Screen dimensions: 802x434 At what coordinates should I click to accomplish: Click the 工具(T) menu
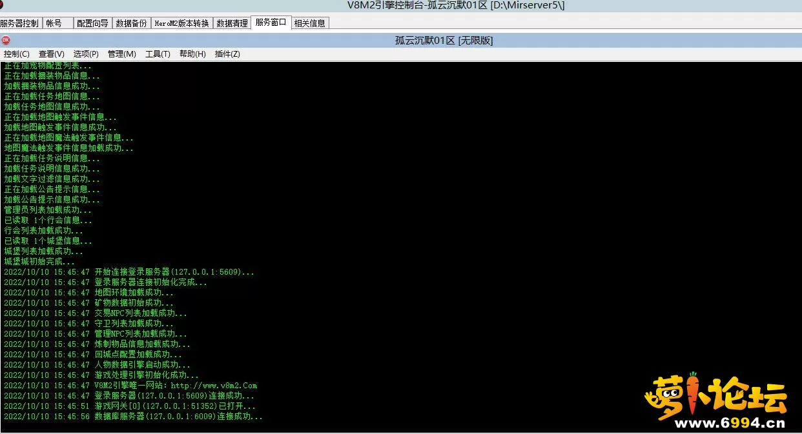click(158, 54)
